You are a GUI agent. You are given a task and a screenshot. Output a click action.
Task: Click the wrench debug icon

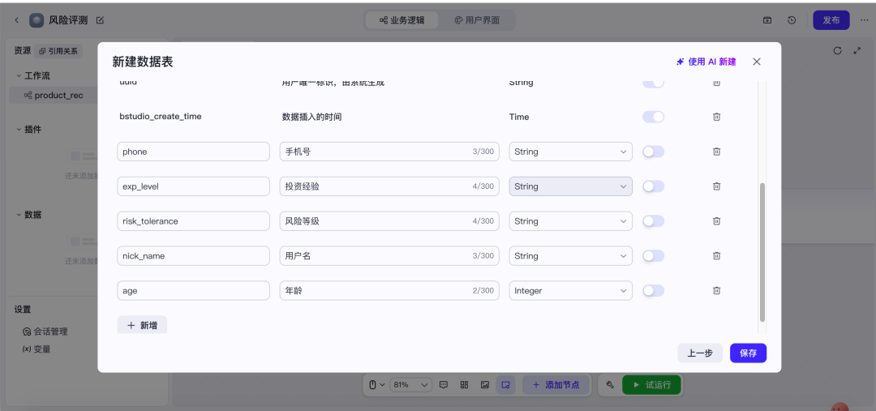[610, 385]
